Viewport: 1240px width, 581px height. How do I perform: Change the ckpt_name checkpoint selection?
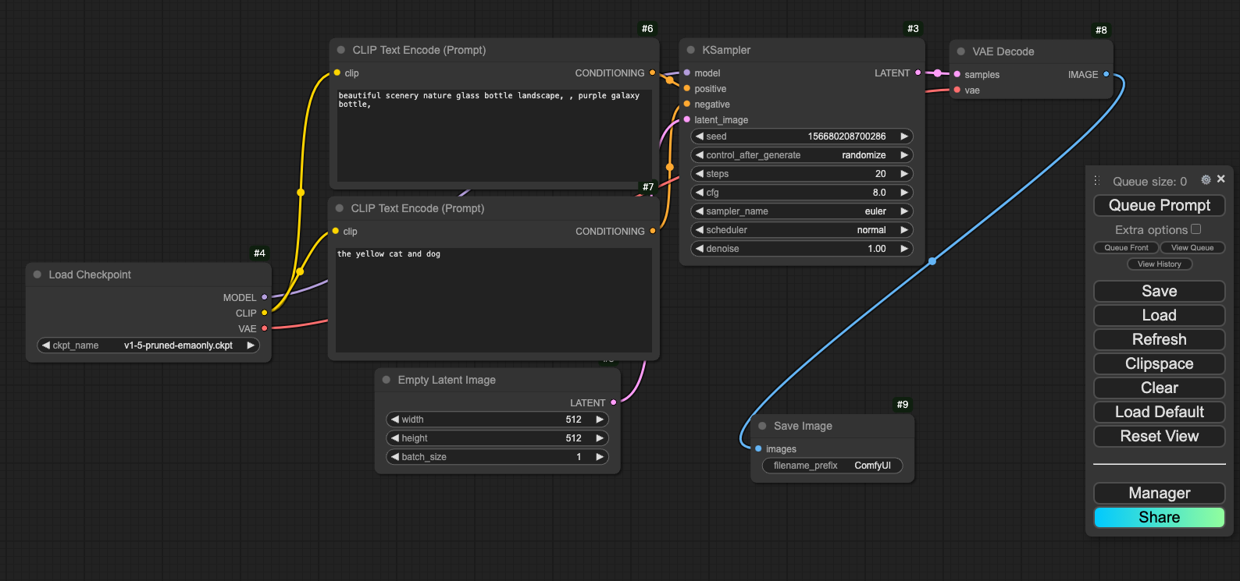(148, 345)
